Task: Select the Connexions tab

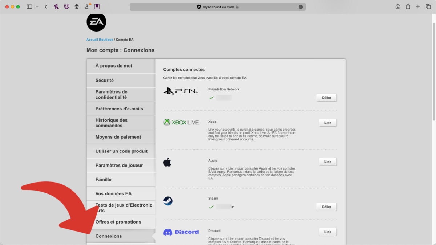Action: 121,236
